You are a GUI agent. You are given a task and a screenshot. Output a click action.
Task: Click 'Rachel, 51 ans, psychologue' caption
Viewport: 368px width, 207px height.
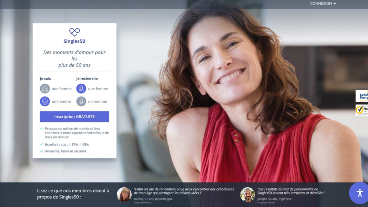[x=153, y=199]
